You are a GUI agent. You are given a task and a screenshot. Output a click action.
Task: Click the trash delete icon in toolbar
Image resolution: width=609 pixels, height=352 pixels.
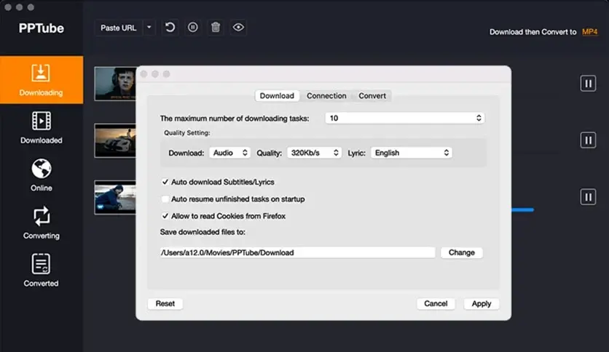click(216, 28)
